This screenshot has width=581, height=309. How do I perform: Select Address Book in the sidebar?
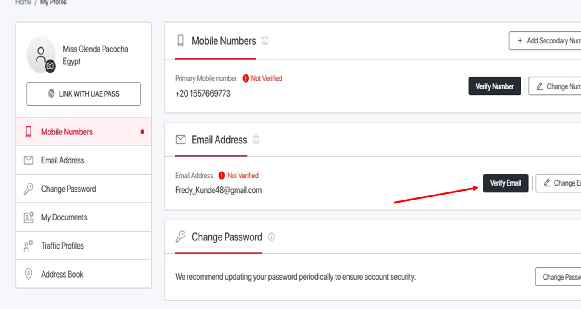pyautogui.click(x=84, y=274)
